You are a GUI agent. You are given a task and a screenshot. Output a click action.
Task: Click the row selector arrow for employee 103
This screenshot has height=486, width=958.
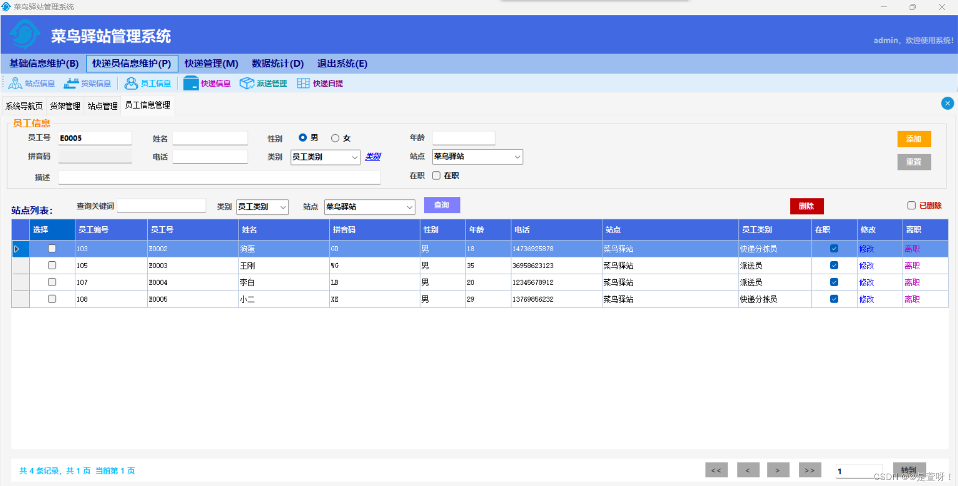[16, 249]
